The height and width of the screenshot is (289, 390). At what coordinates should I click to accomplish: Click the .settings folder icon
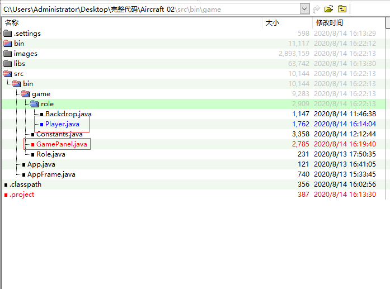[x=8, y=34]
